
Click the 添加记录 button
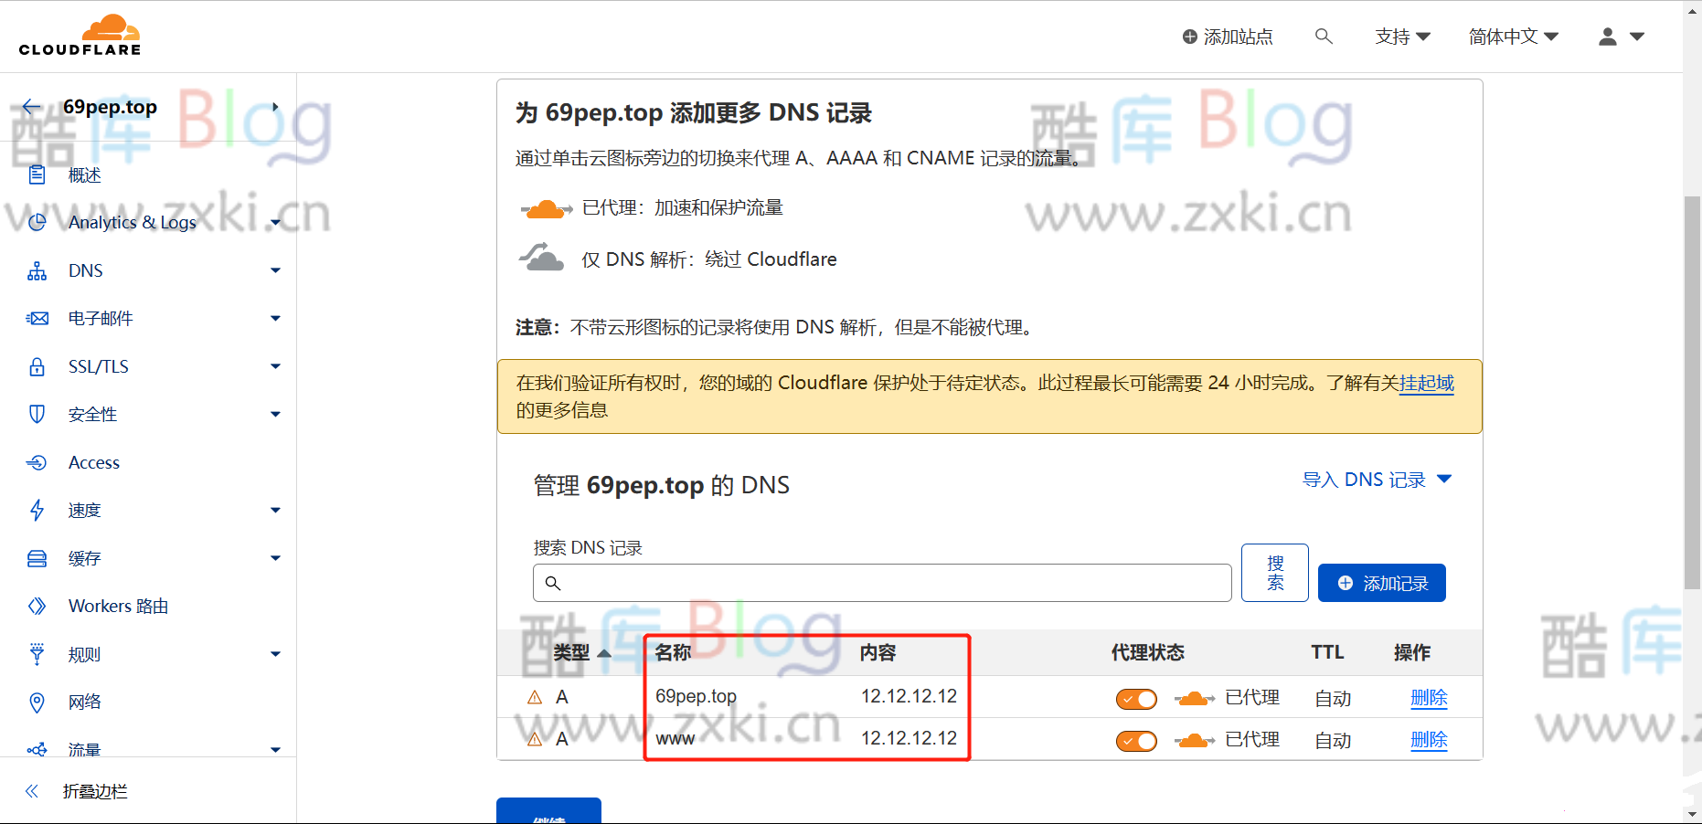tap(1381, 582)
